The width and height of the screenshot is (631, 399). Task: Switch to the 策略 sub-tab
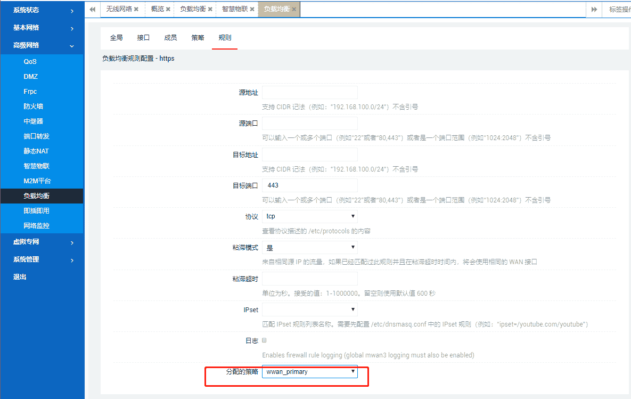point(198,38)
